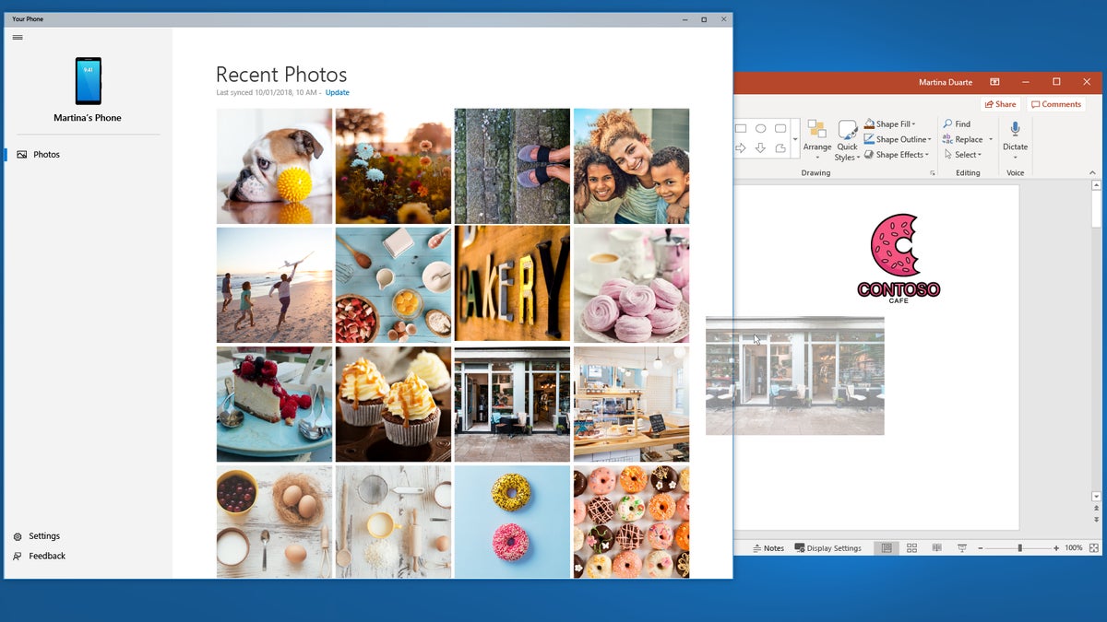
Task: Select the bulldog with yellow ball photo
Action: (274, 166)
